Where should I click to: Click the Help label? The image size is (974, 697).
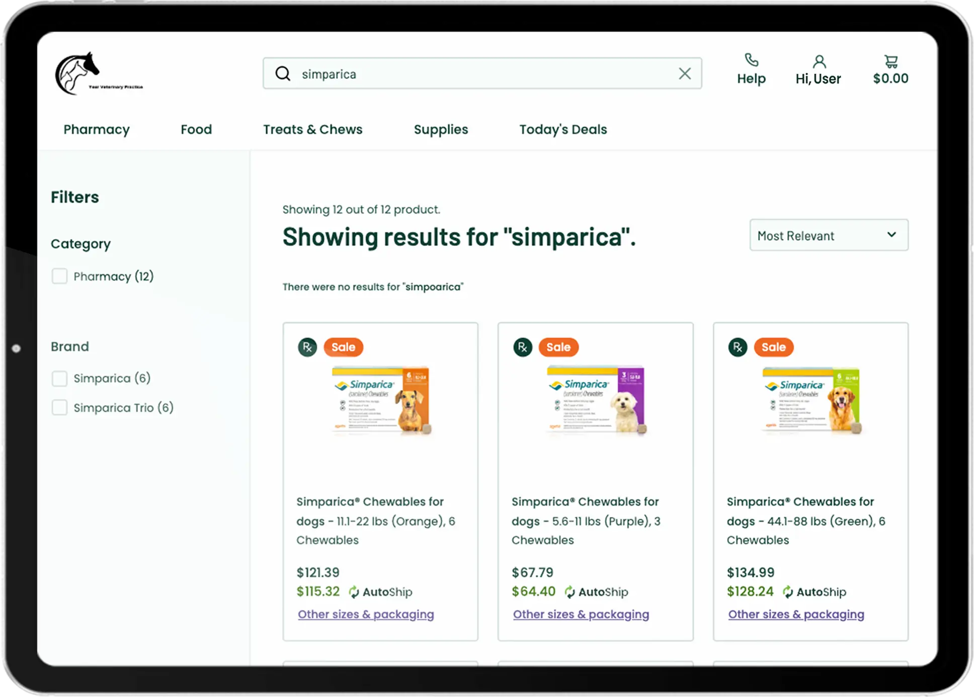(751, 78)
